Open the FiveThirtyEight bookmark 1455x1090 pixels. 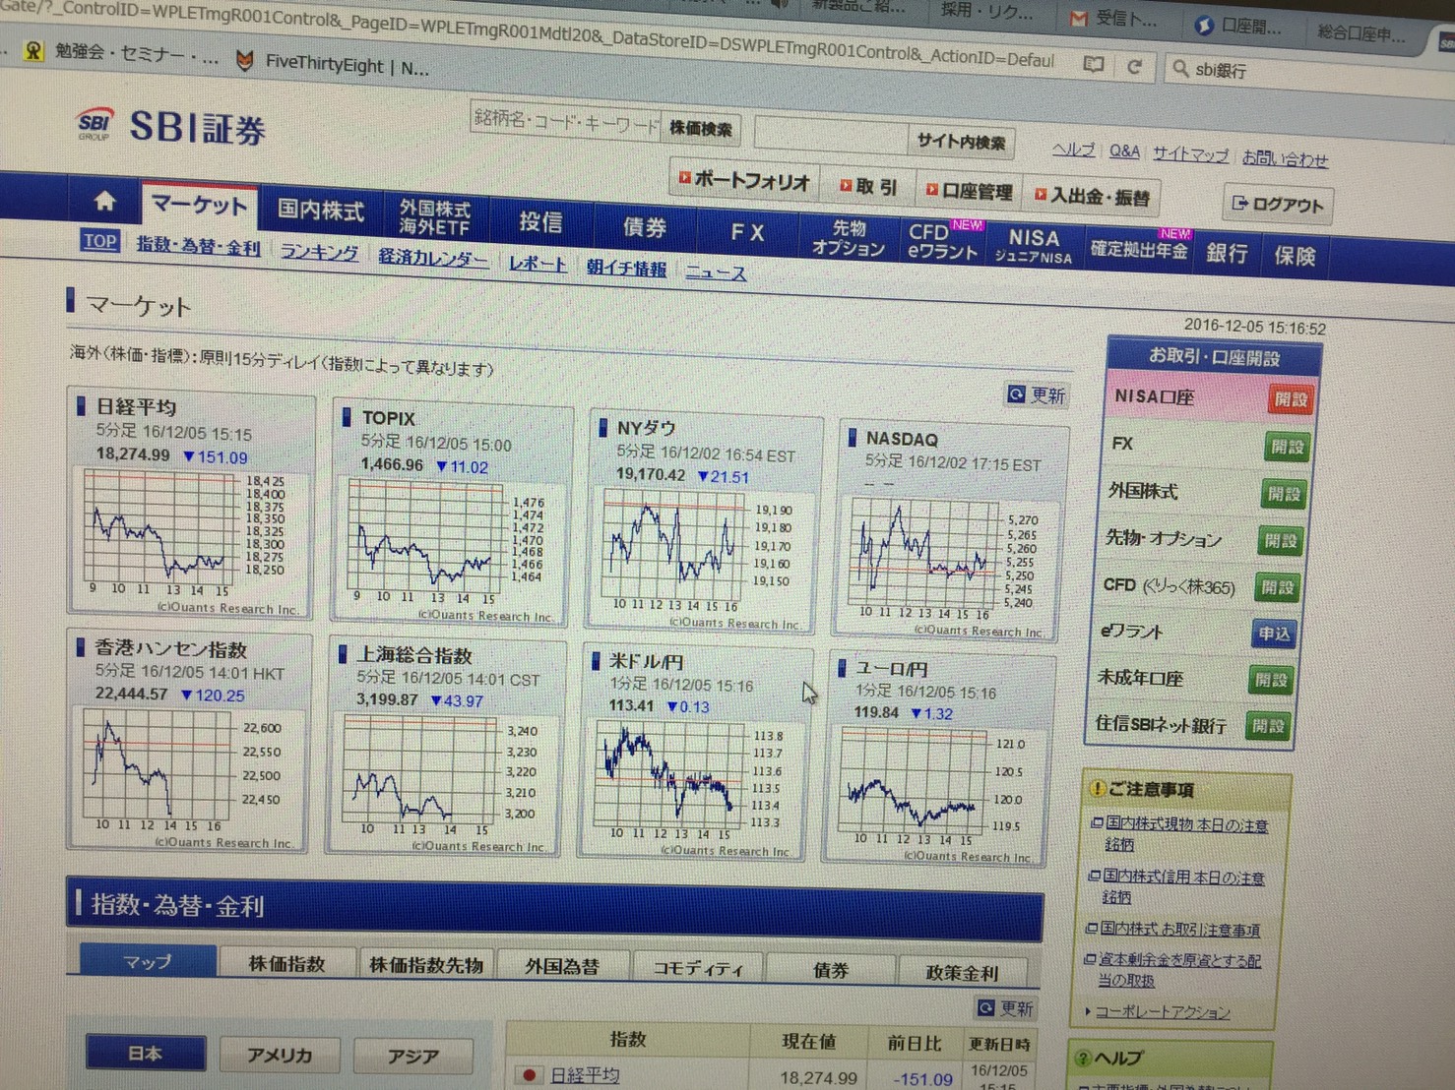coord(333,65)
